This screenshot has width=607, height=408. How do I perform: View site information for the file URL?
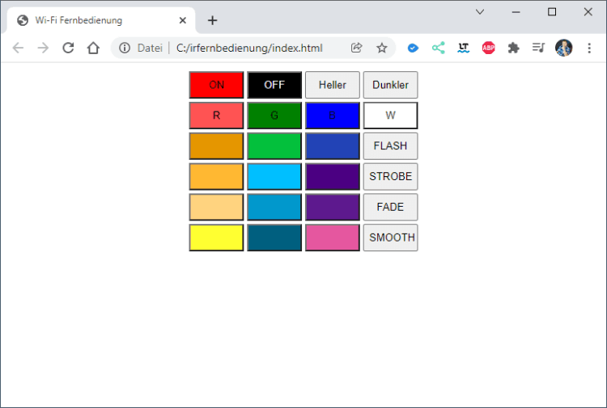(x=125, y=48)
